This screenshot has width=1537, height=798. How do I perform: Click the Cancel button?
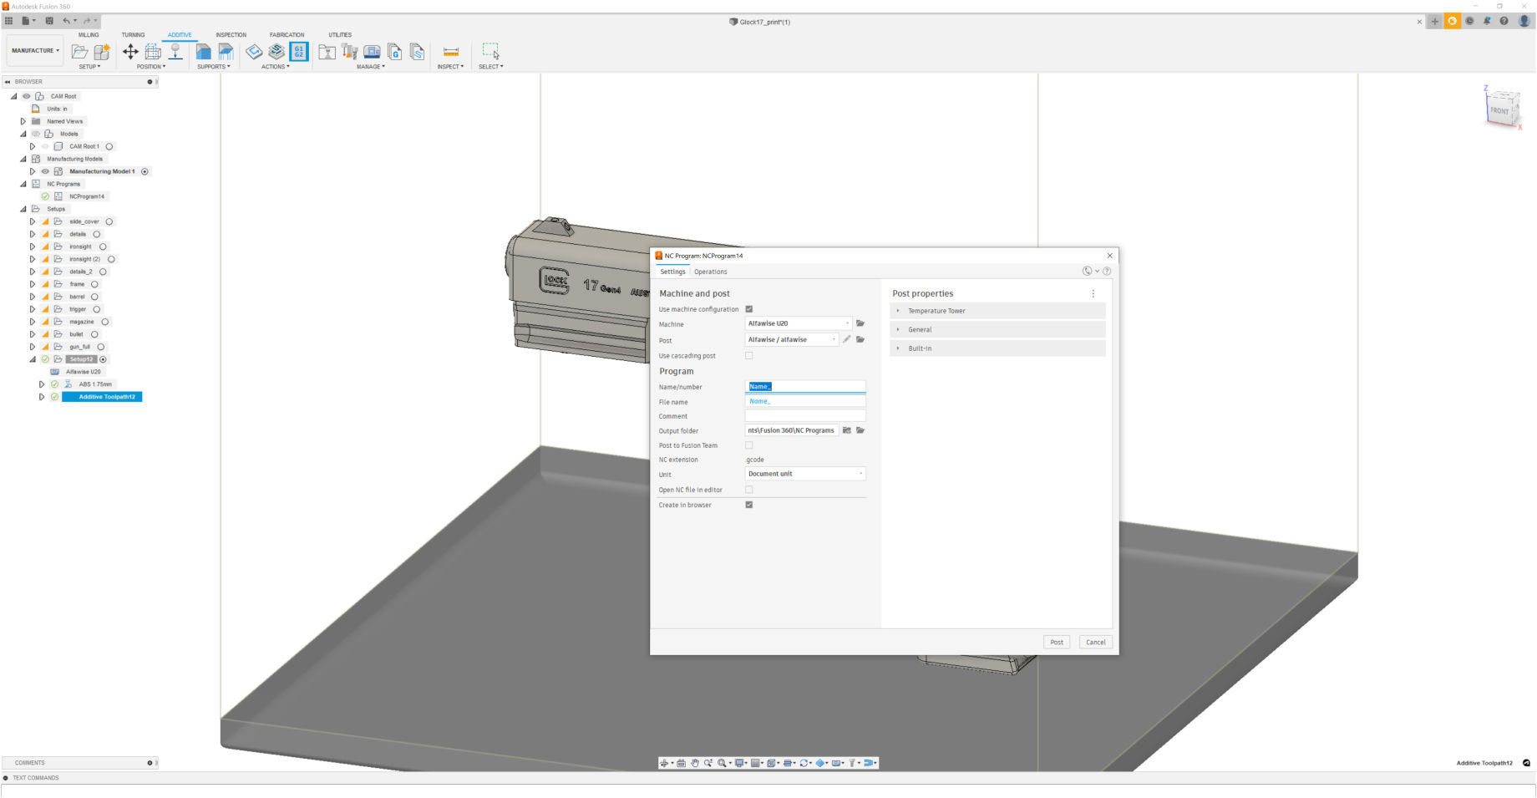pyautogui.click(x=1096, y=642)
